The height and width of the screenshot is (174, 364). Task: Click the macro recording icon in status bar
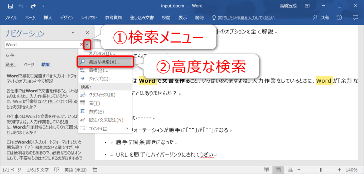(x=95, y=170)
